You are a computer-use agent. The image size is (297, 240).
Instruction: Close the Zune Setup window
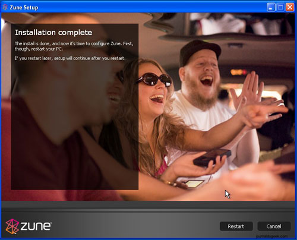[290, 7]
